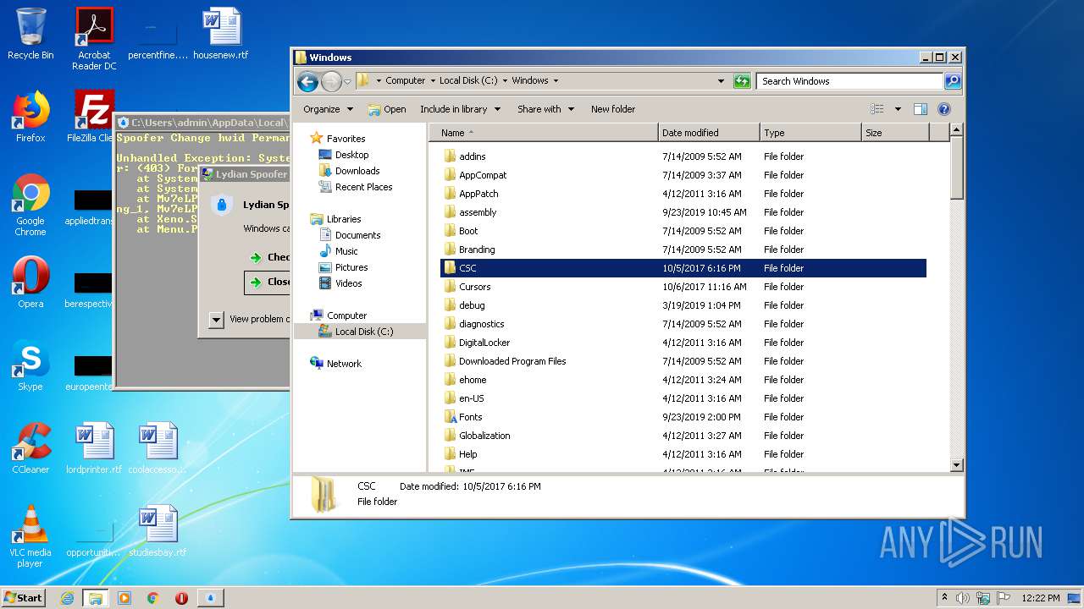The height and width of the screenshot is (609, 1084).
Task: Open the address bar history dropdown
Action: [x=721, y=81]
